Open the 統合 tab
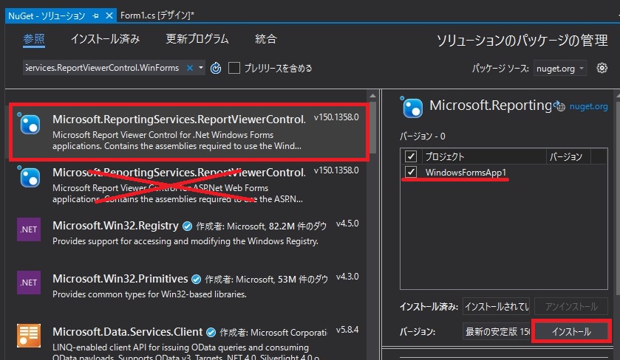620x360 pixels. (x=266, y=39)
